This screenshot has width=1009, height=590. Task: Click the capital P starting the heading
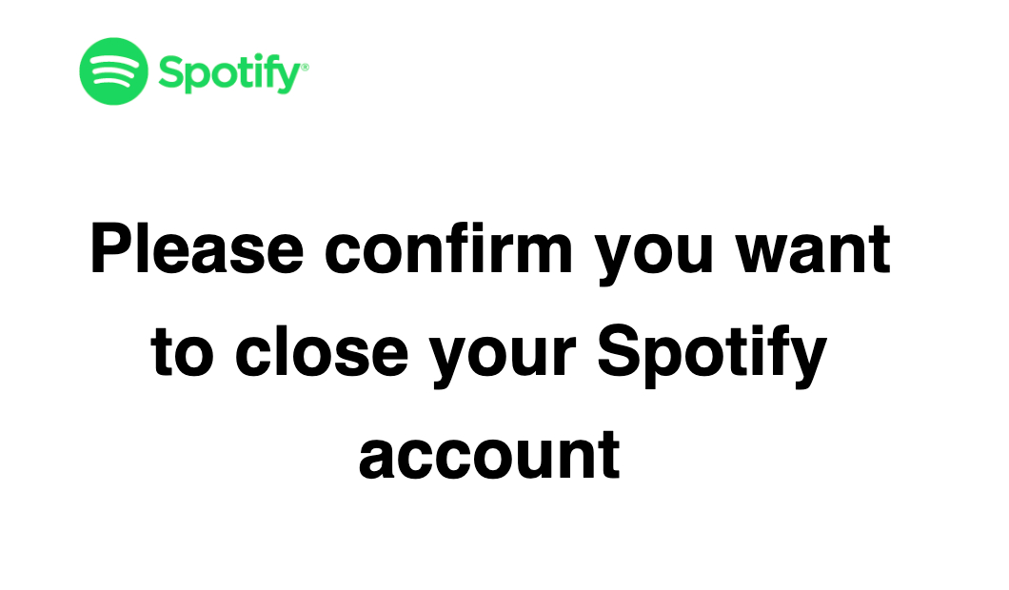pos(109,250)
